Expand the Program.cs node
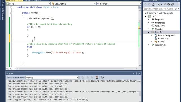The height and width of the screenshot is (102, 181). tap(148, 45)
